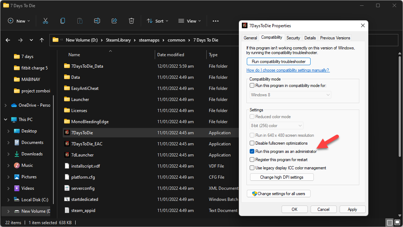Close the 7DaysToDie Properties dialog
Image resolution: width=403 pixels, height=227 pixels.
click(363, 25)
